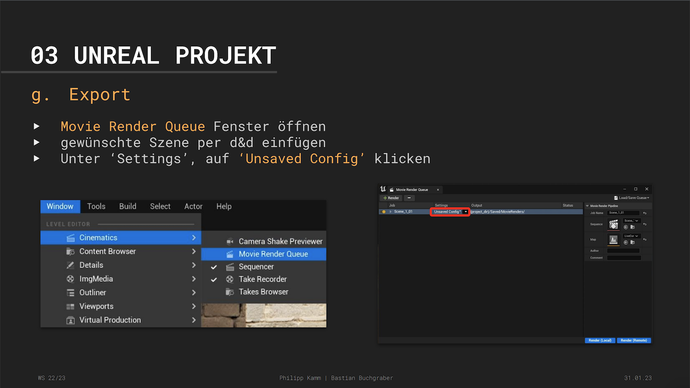Select Movie Render Queue from Cinematics submenu

click(x=273, y=254)
